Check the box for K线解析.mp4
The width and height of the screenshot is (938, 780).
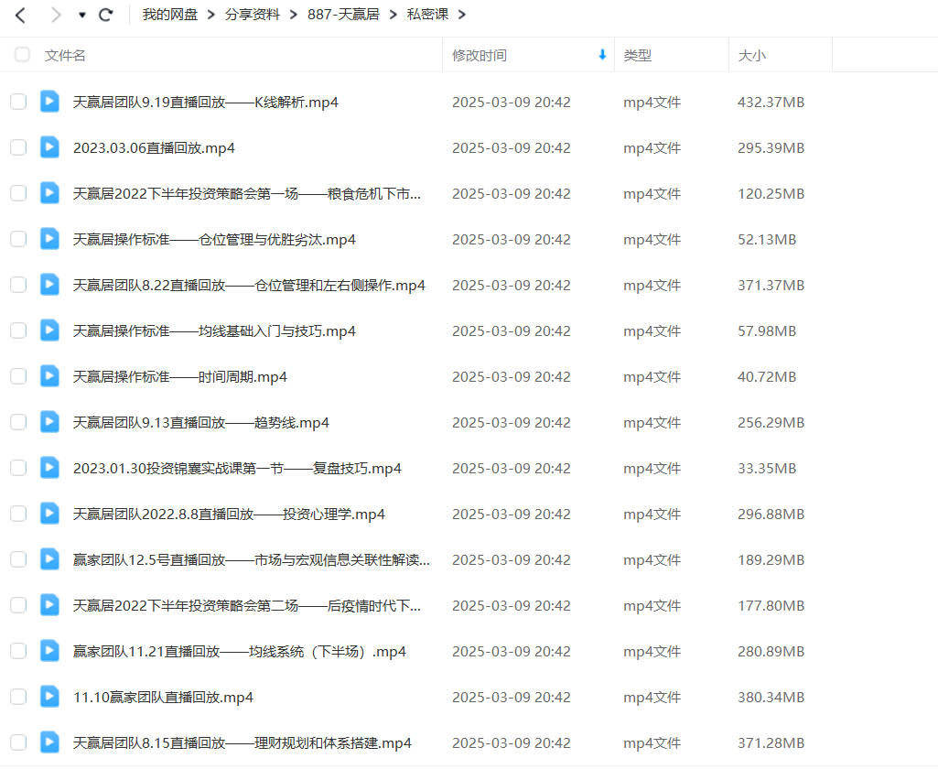tap(18, 102)
